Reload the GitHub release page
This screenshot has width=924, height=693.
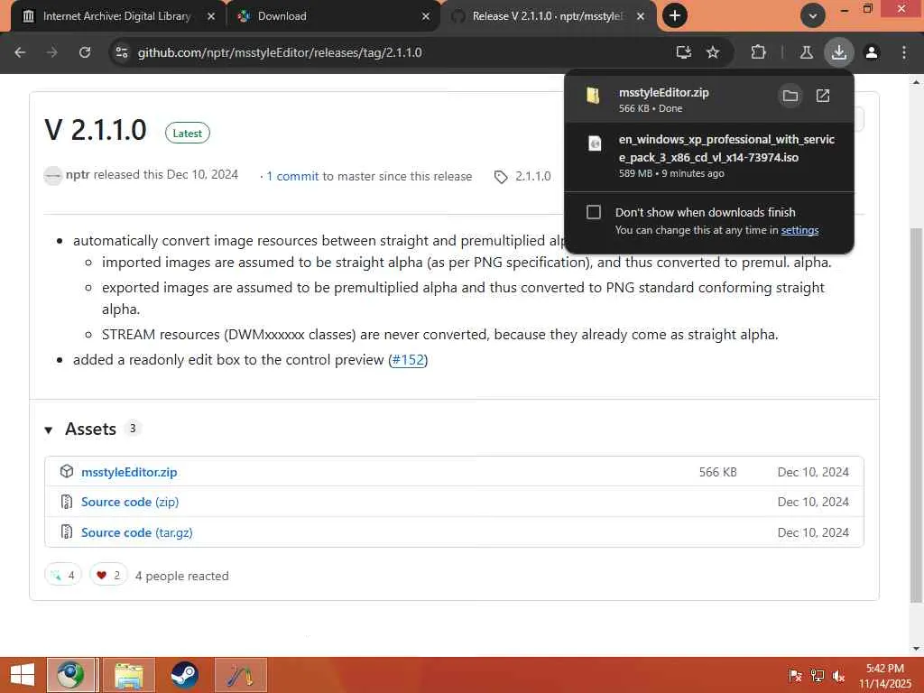pos(85,52)
